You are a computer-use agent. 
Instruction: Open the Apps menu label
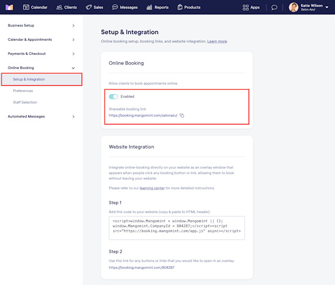tap(255, 7)
